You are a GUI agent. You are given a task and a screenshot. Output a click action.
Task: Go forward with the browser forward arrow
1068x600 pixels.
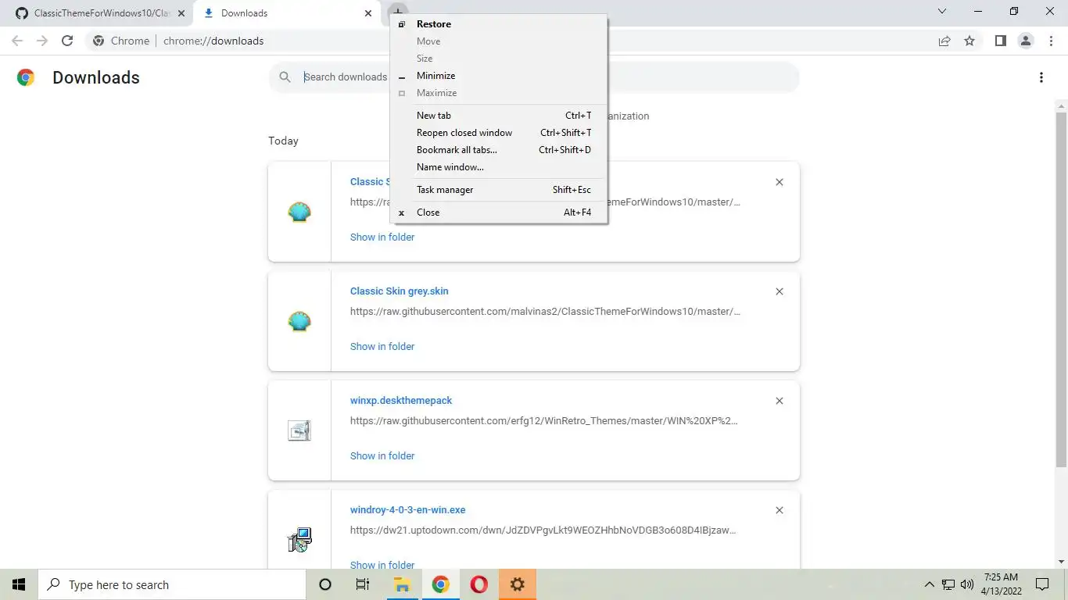click(x=42, y=41)
